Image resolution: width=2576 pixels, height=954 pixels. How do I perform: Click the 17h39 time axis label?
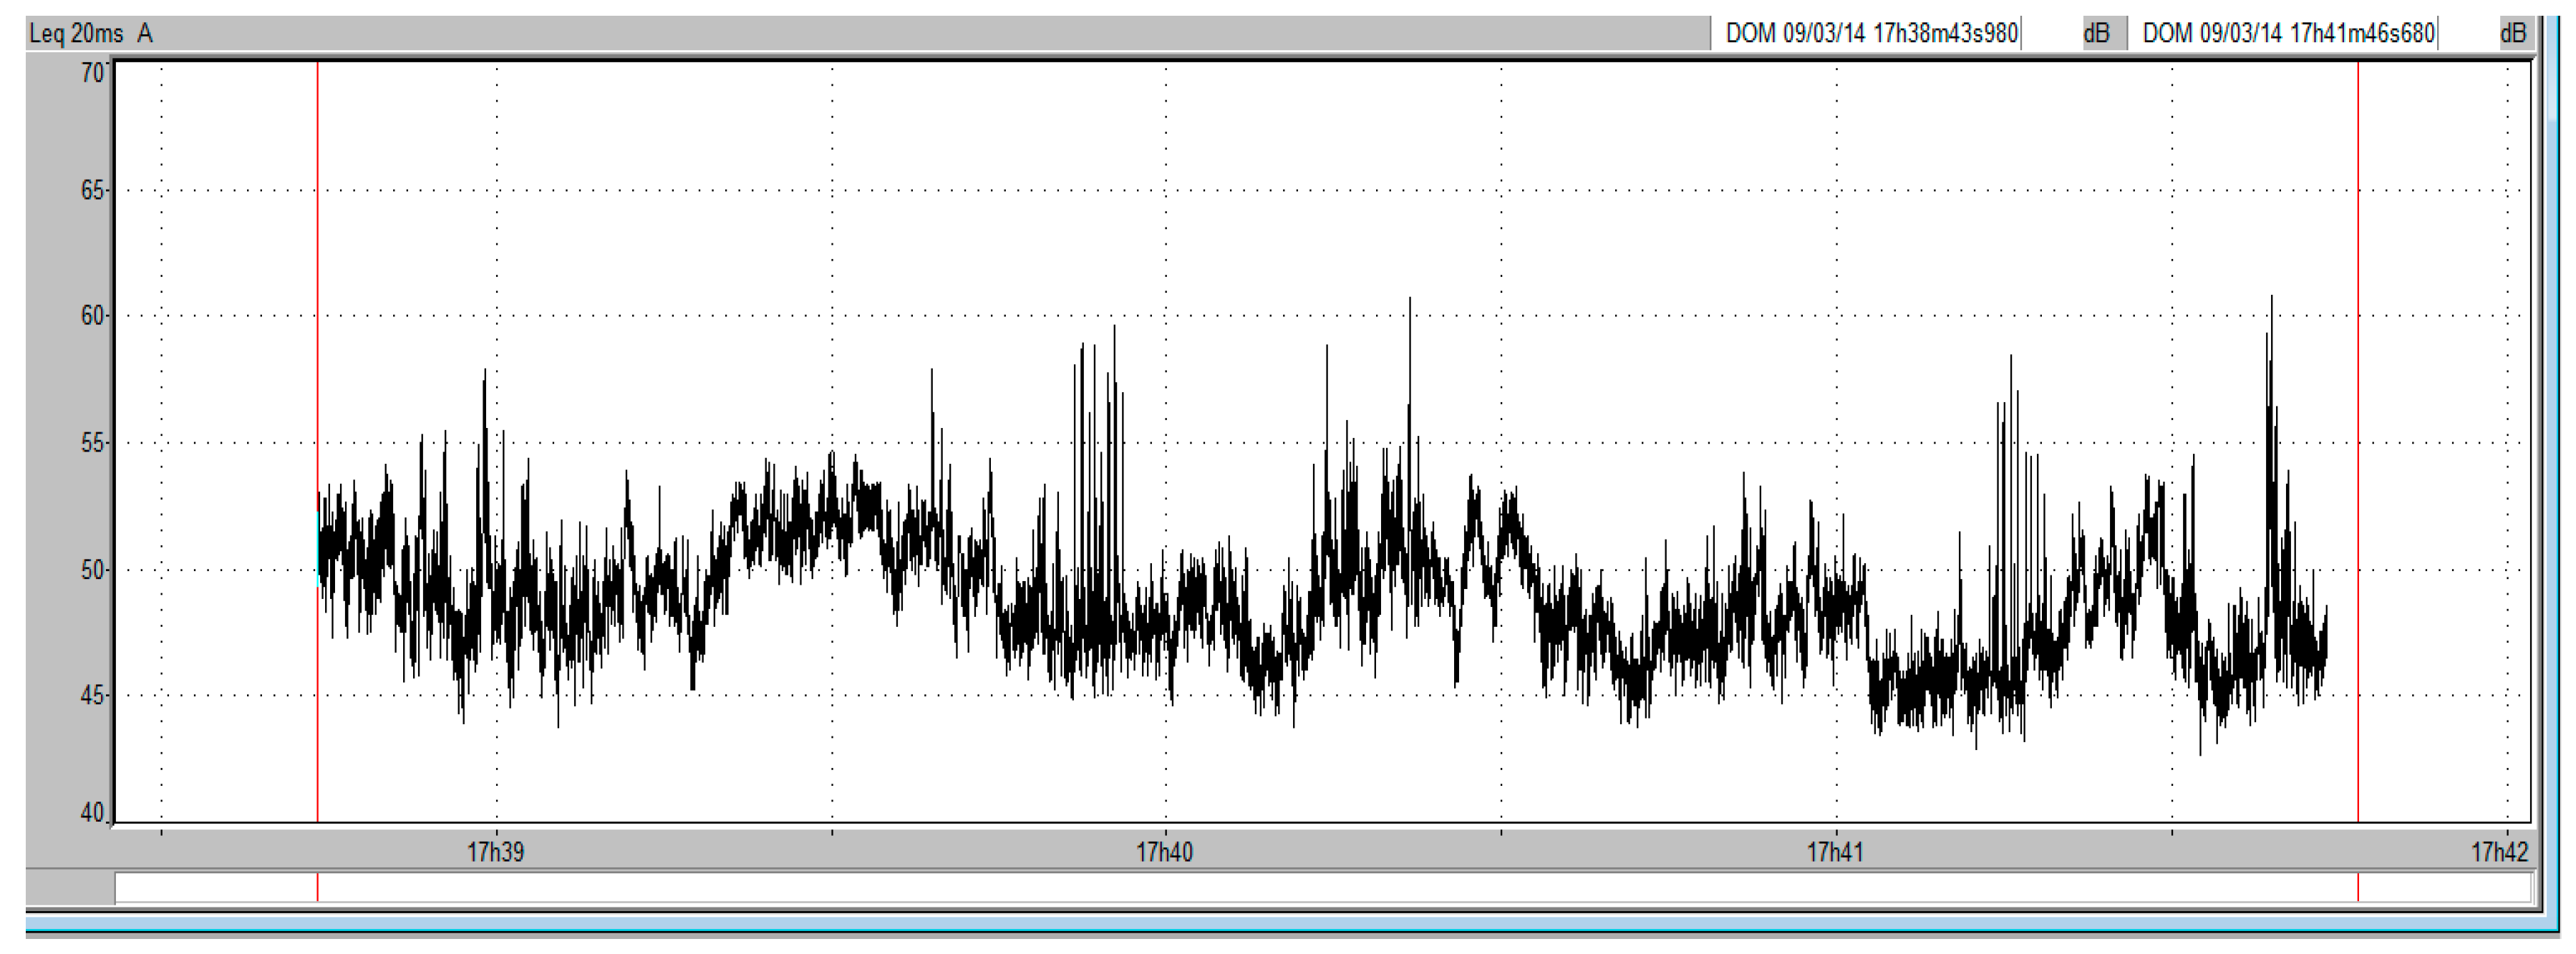pyautogui.click(x=495, y=852)
